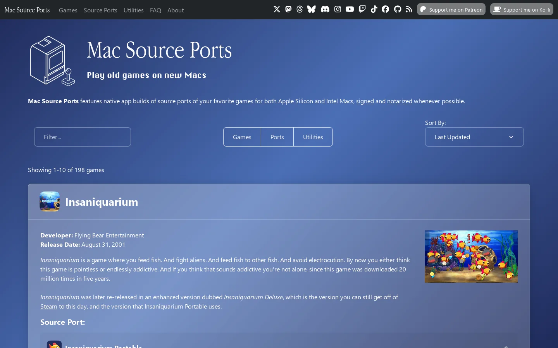Open the Utilities navbar item

(134, 10)
